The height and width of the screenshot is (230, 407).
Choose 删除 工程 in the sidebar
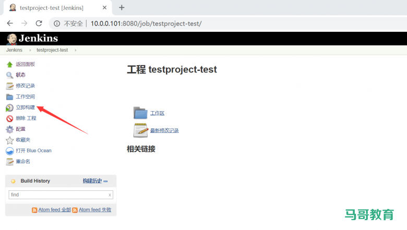(26, 118)
